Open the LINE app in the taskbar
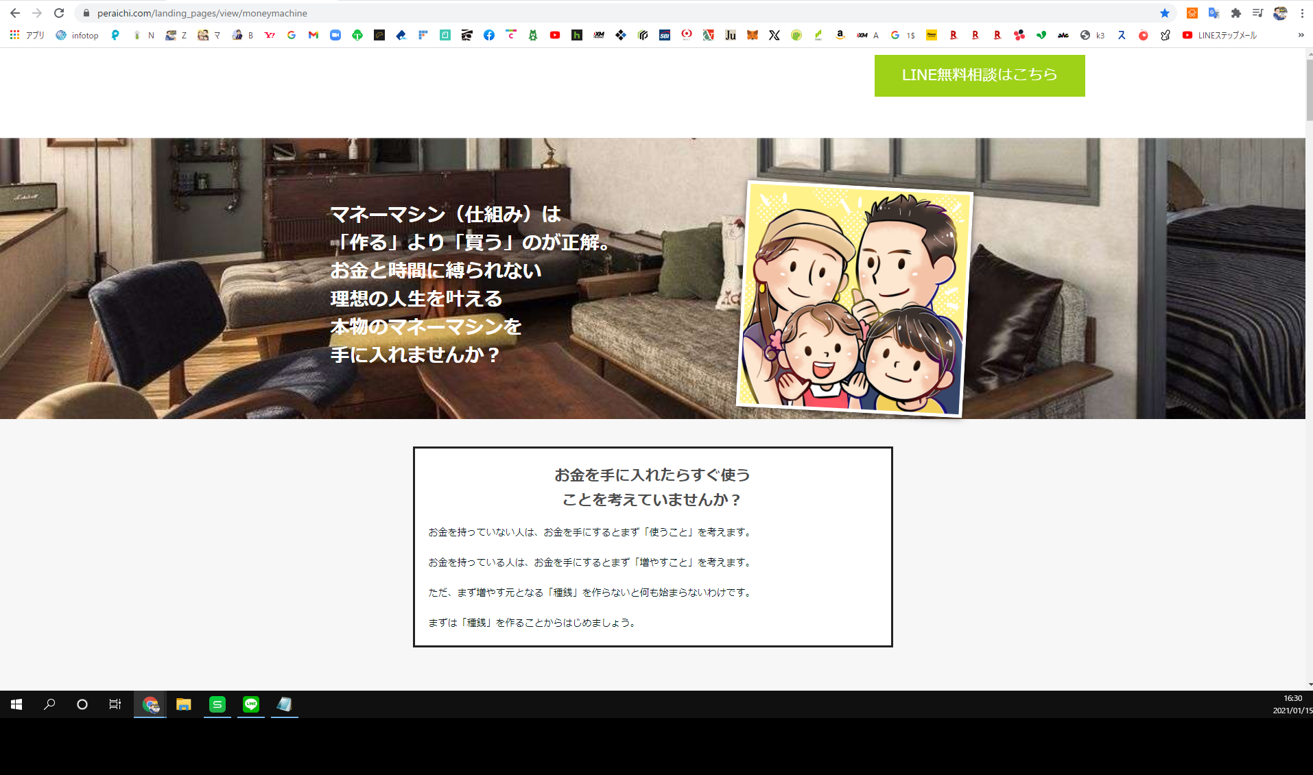Viewport: 1313px width, 775px height. click(251, 704)
